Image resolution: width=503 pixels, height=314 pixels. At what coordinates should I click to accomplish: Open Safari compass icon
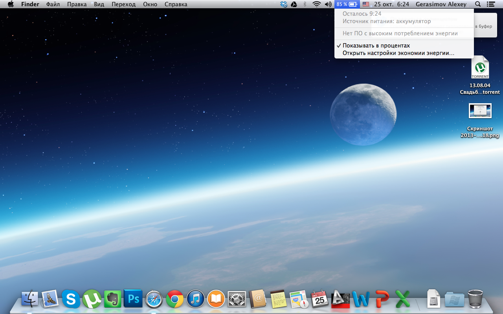pyautogui.click(x=154, y=299)
